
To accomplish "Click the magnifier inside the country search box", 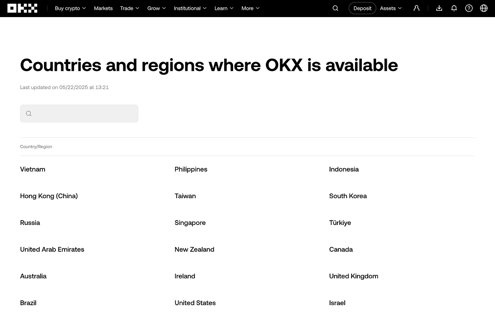I will pyautogui.click(x=28, y=113).
